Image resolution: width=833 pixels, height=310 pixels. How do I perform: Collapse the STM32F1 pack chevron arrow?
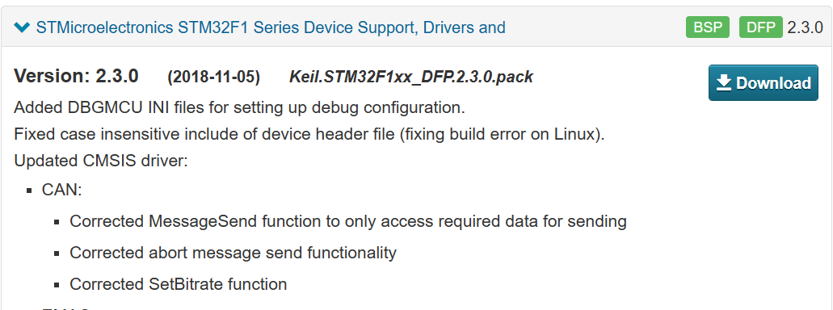[23, 27]
